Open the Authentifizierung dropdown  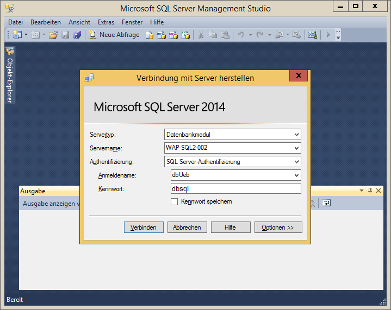296,162
